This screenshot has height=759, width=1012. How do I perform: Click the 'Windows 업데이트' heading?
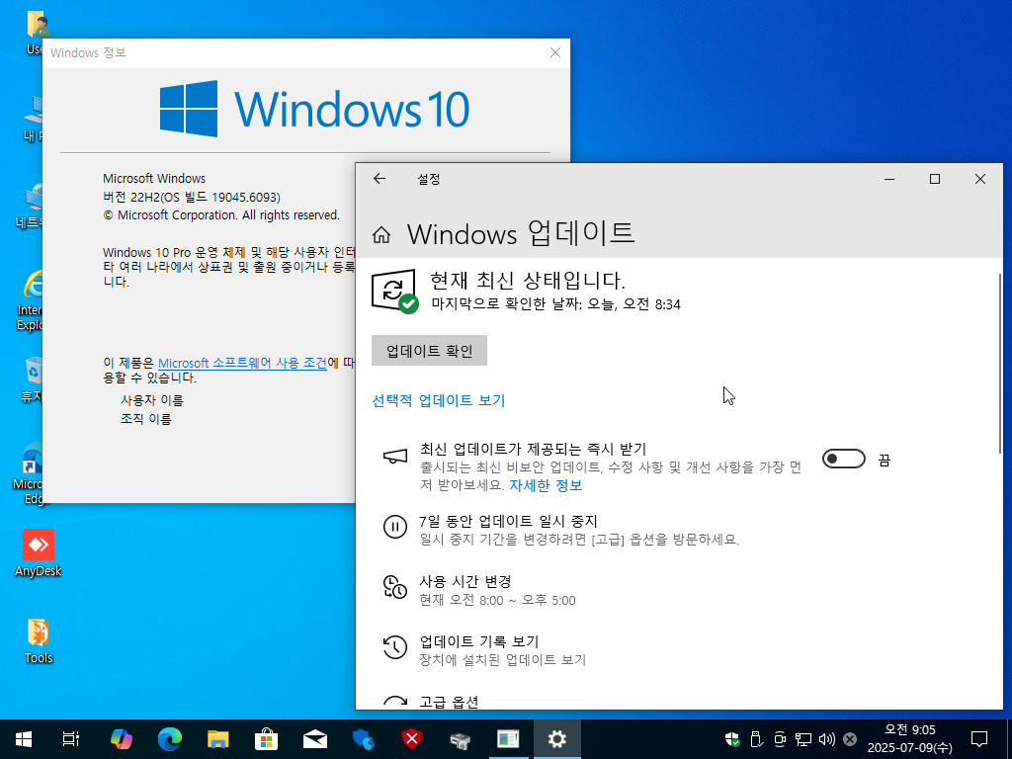coord(521,233)
